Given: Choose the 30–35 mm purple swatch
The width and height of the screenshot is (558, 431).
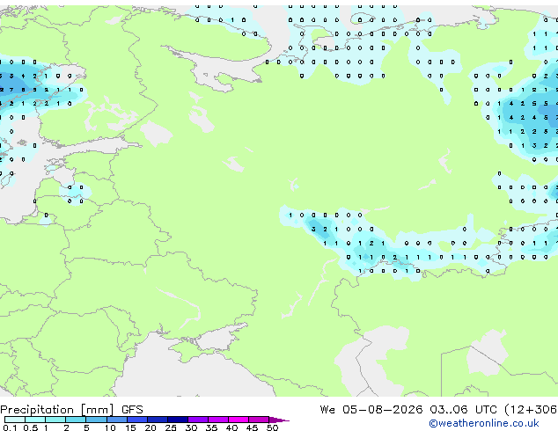Looking at the screenshot, I should click(x=198, y=420).
